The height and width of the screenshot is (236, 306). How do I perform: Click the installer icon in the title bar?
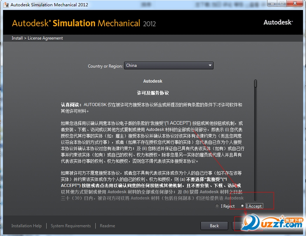click(6, 5)
